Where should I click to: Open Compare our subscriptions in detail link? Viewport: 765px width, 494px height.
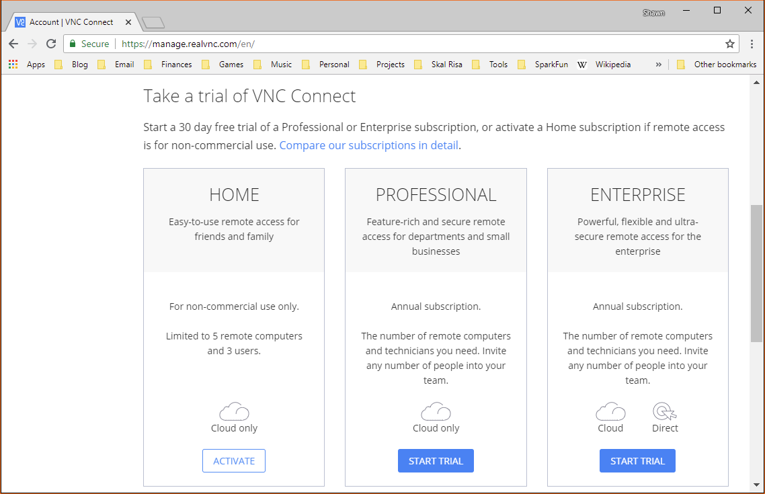(369, 145)
